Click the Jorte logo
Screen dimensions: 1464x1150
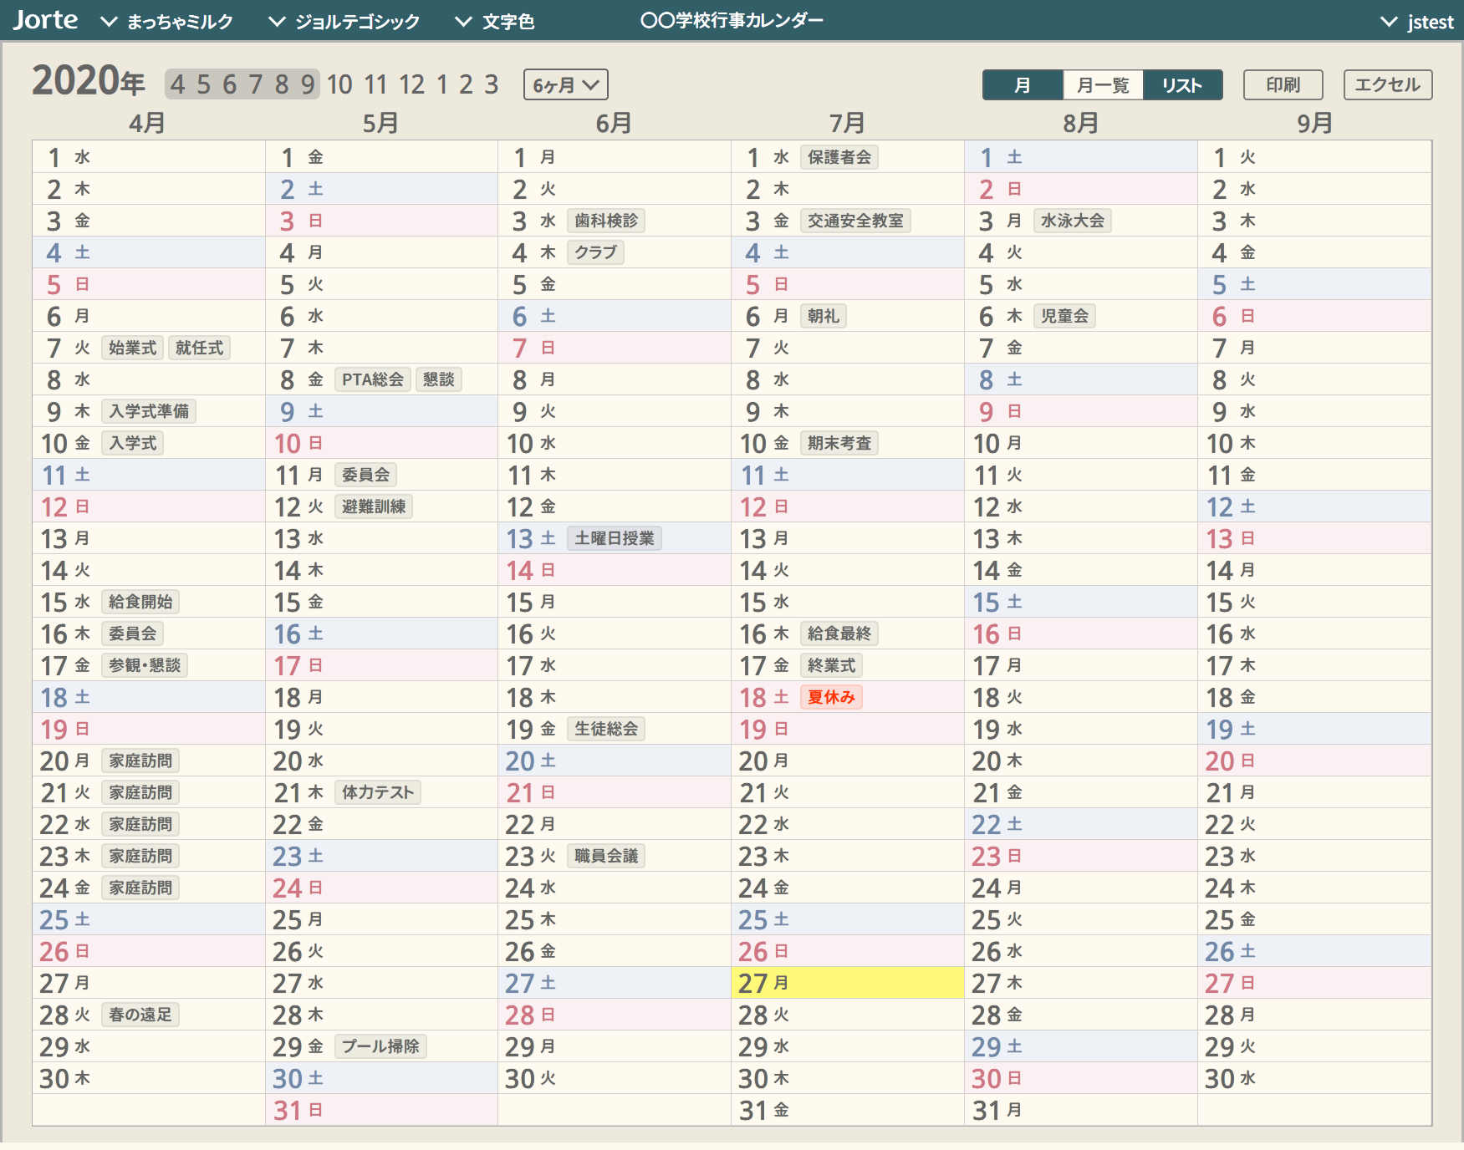tap(46, 20)
